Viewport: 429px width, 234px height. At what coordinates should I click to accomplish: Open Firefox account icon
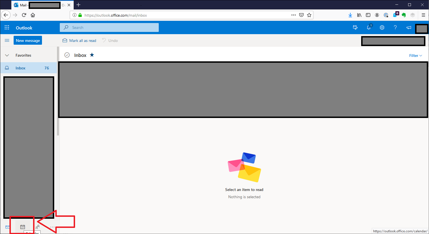click(x=377, y=15)
